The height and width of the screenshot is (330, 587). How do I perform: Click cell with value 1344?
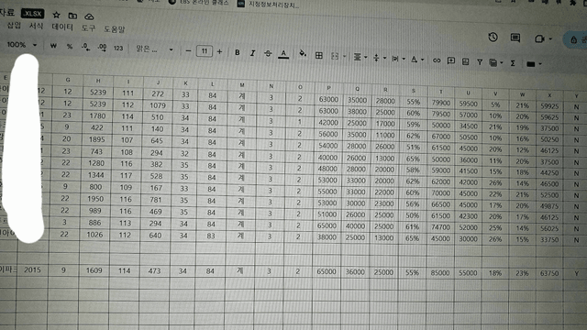[96, 175]
